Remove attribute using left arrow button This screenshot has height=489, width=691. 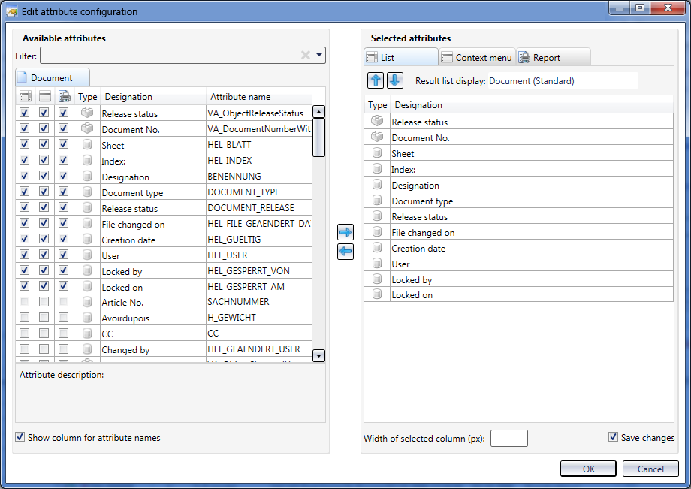tap(345, 252)
